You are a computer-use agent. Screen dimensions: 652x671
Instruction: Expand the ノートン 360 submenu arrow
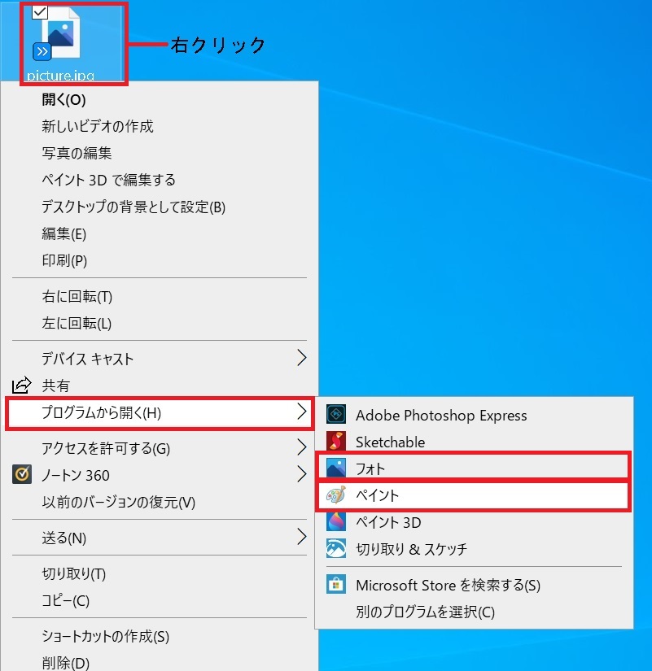pyautogui.click(x=302, y=474)
